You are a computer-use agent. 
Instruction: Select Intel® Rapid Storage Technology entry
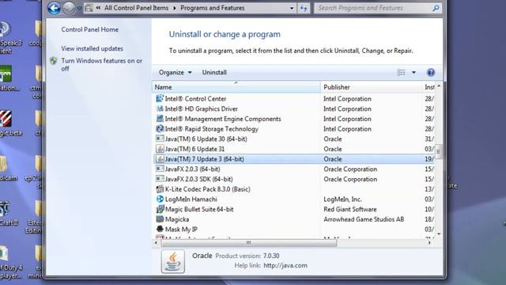tap(212, 129)
